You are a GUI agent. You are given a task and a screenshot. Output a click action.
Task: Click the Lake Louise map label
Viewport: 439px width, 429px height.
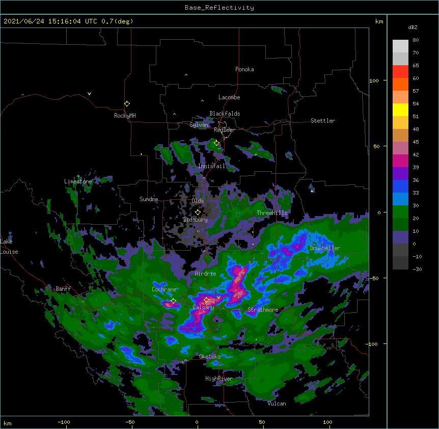pyautogui.click(x=9, y=247)
